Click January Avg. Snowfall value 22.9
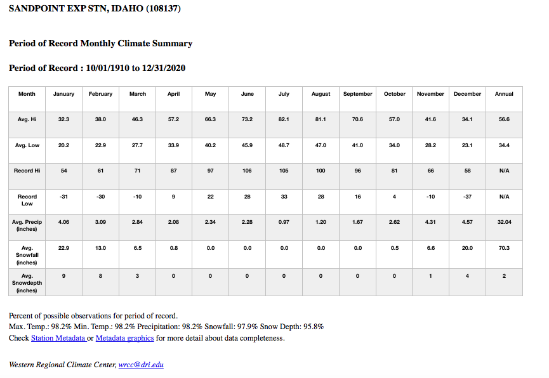 pos(63,248)
